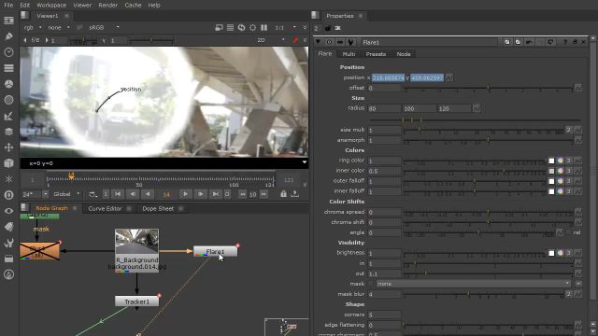Open the inner color wheel picker

point(560,171)
